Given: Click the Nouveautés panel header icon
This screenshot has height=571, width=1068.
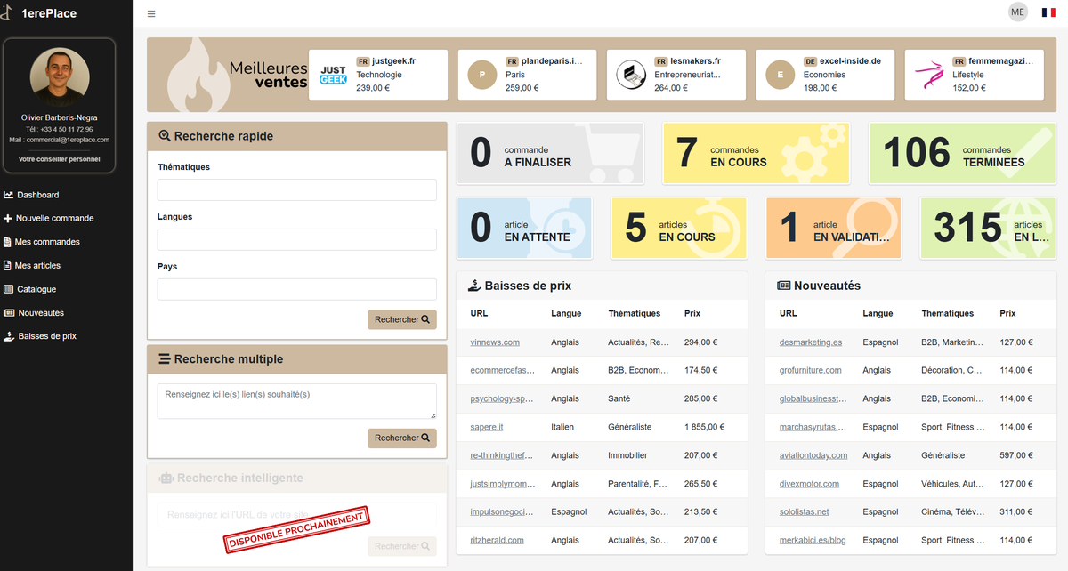Looking at the screenshot, I should coord(783,285).
